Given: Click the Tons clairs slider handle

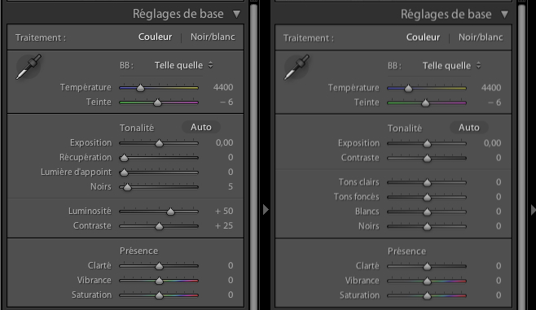Looking at the screenshot, I should point(427,183).
